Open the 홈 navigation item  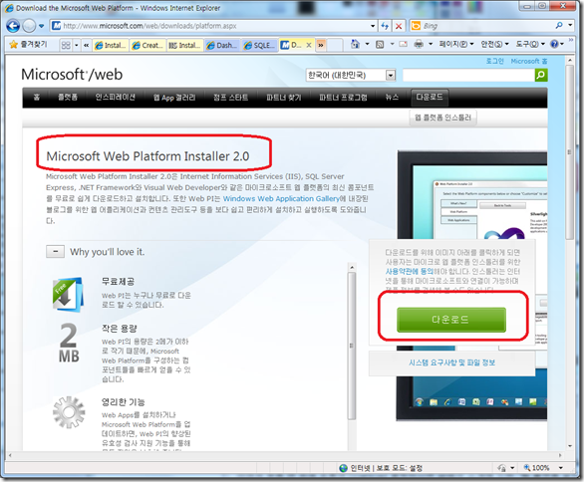[x=36, y=98]
